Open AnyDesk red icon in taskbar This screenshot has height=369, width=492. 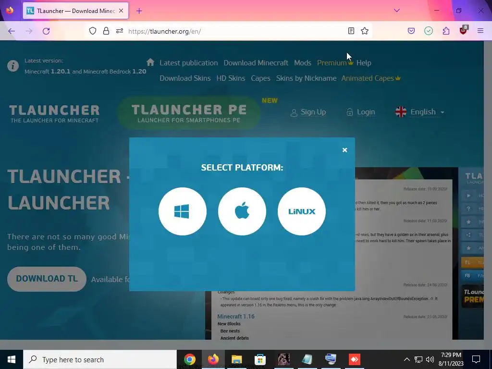click(355, 359)
